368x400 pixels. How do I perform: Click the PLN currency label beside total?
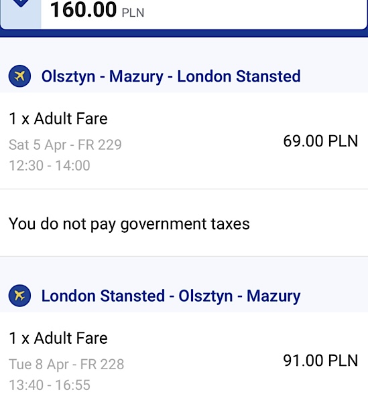[x=133, y=13]
